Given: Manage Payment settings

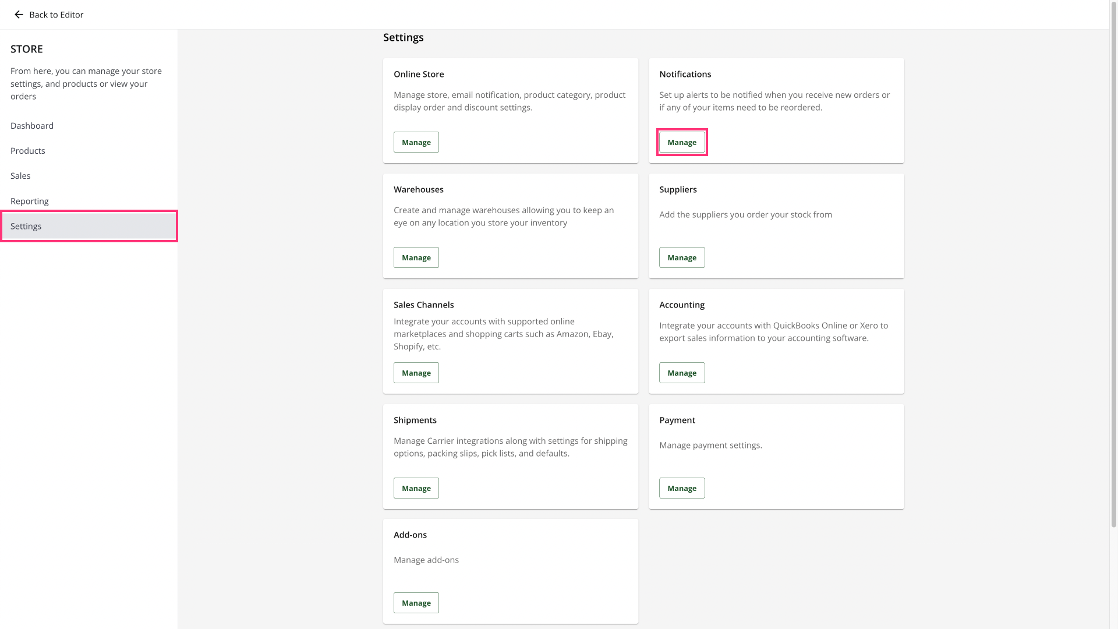Looking at the screenshot, I should point(681,488).
